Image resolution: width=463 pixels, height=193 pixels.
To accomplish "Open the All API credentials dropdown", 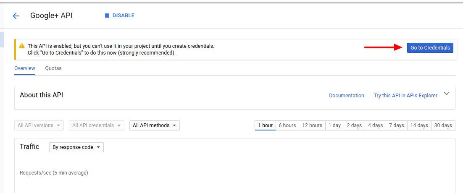I will (x=97, y=125).
